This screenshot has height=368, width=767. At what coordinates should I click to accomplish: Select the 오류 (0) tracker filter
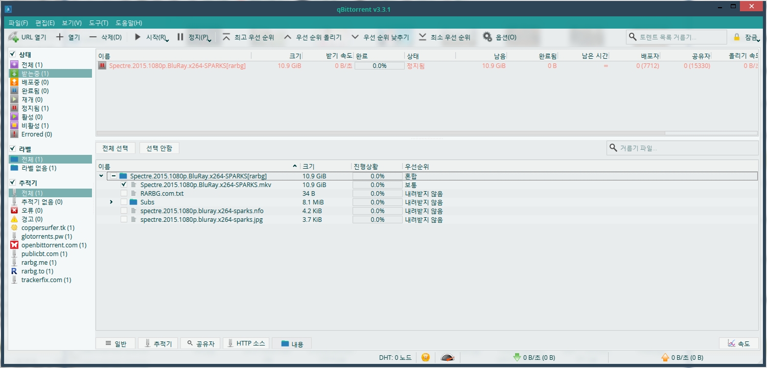pos(50,210)
